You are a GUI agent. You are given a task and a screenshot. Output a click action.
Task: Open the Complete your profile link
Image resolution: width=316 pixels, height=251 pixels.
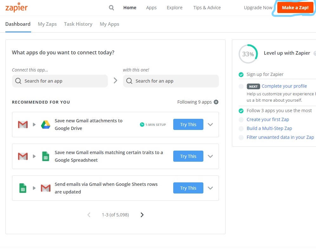click(284, 86)
